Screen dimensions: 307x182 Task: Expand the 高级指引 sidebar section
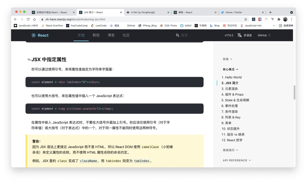[x=231, y=150]
